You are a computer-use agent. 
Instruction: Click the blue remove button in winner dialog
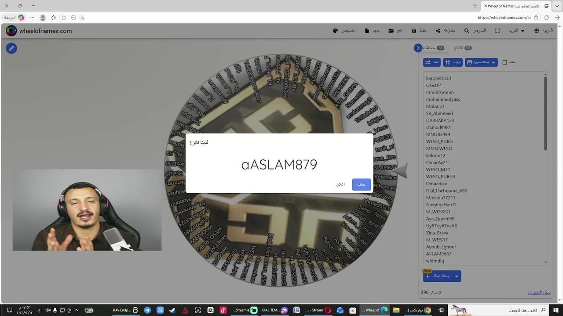pyautogui.click(x=362, y=184)
